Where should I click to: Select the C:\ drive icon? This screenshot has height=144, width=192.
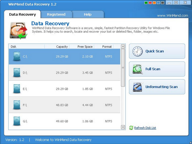17,56
